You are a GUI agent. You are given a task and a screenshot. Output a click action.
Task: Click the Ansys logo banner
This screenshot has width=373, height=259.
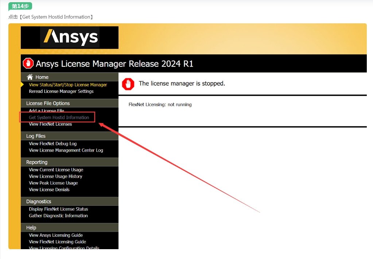(x=70, y=38)
